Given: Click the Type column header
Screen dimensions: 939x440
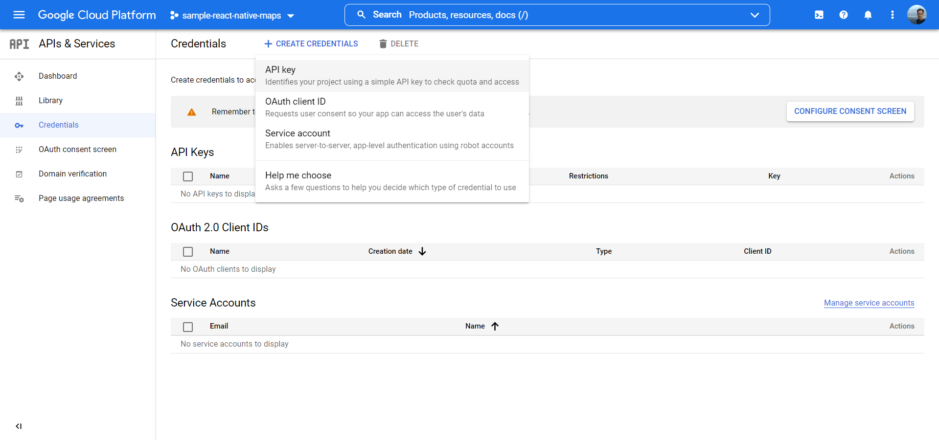Looking at the screenshot, I should 604,251.
